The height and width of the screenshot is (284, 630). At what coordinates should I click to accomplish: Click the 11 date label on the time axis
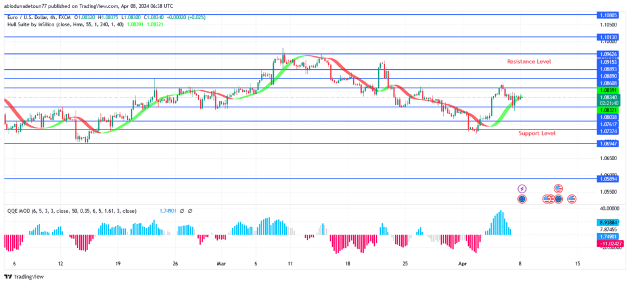tap(290, 264)
